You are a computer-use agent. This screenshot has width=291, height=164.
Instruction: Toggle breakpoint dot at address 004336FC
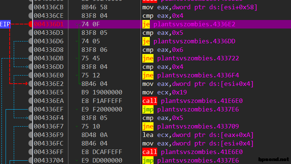click(30, 143)
